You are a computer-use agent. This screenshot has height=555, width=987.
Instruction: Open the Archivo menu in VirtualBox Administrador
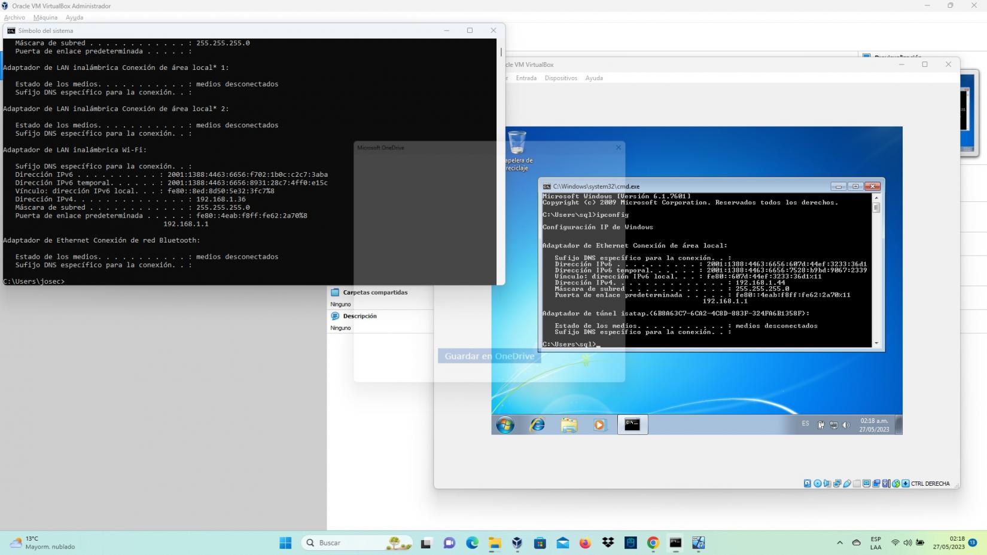coord(14,17)
